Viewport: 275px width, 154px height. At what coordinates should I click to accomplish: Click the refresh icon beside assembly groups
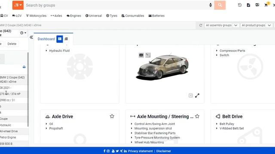pos(201,25)
